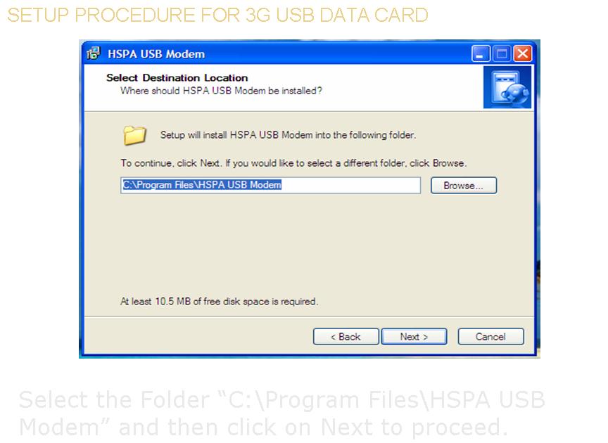Go to the previous step with Back
608x443 pixels.
click(346, 336)
